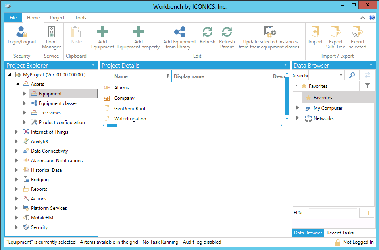Open the Point Manager service
Image resolution: width=379 pixels, height=250 pixels.
[51, 32]
